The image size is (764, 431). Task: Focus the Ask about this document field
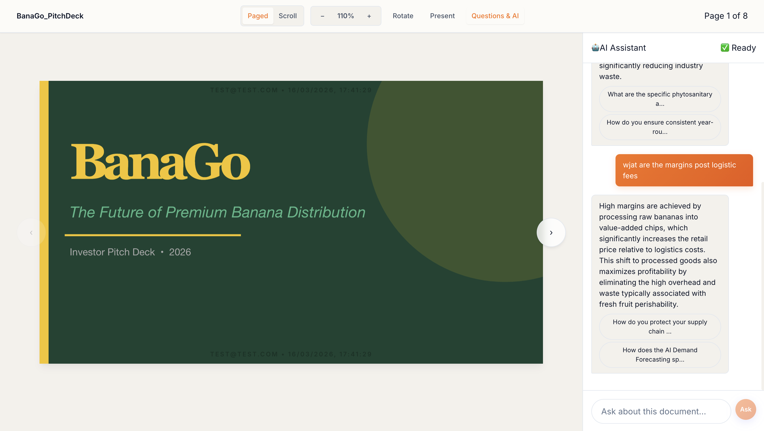[x=661, y=411]
